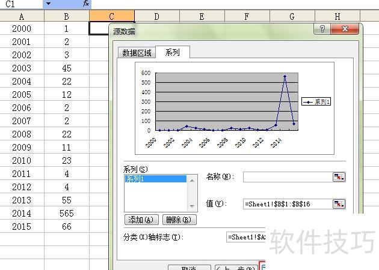The height and width of the screenshot is (270, 379).
Task: Click the 取消 button
Action: click(x=189, y=268)
